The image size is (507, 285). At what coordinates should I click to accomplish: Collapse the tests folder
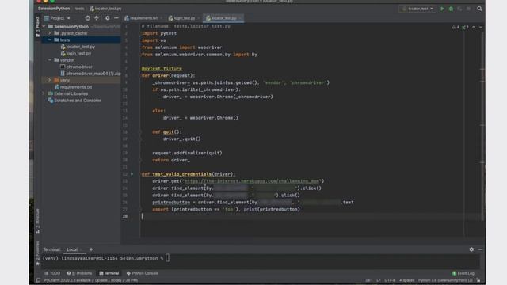[x=50, y=40]
